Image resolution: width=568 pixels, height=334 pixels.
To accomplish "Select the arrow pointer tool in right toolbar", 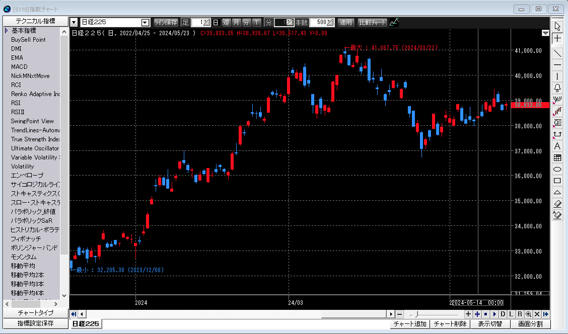I will pyautogui.click(x=557, y=27).
